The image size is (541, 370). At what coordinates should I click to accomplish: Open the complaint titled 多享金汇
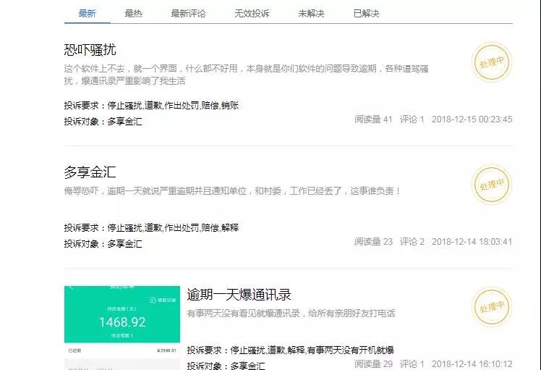pyautogui.click(x=90, y=172)
